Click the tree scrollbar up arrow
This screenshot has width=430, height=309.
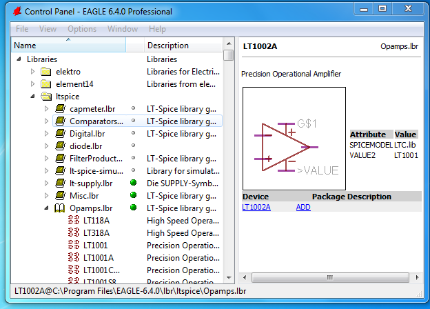[229, 43]
